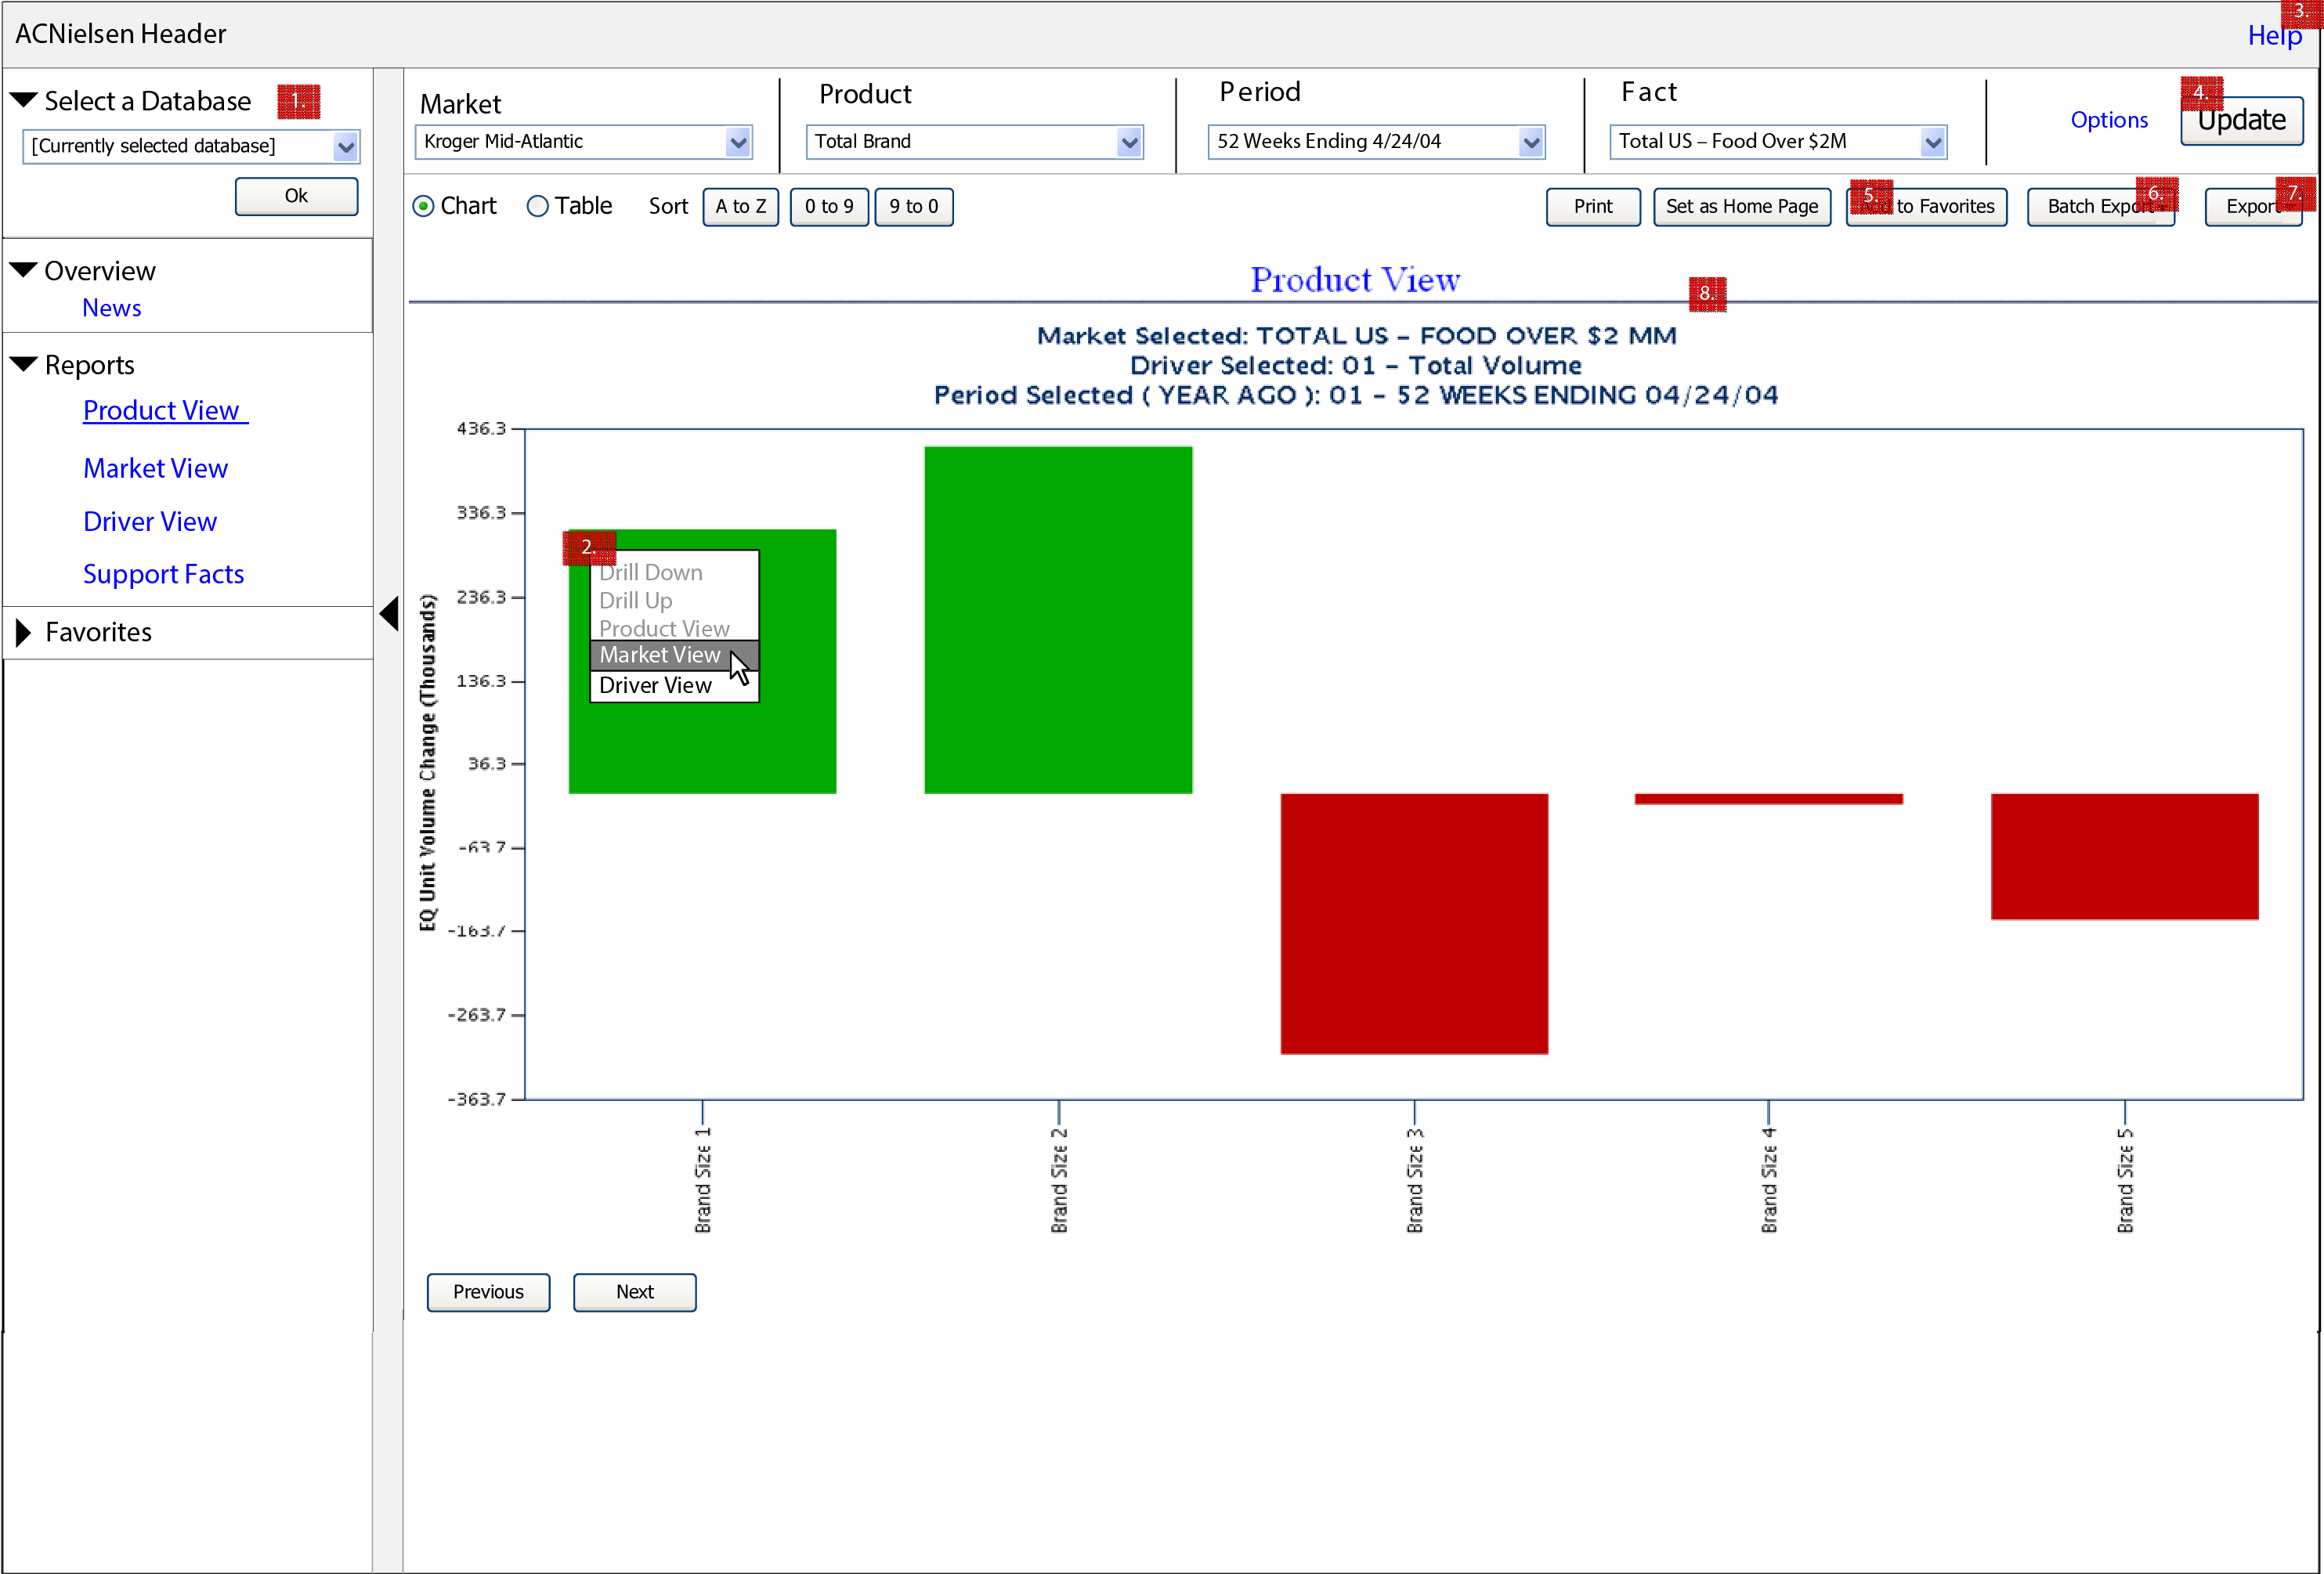
Task: Click the Print button
Action: 1593,207
